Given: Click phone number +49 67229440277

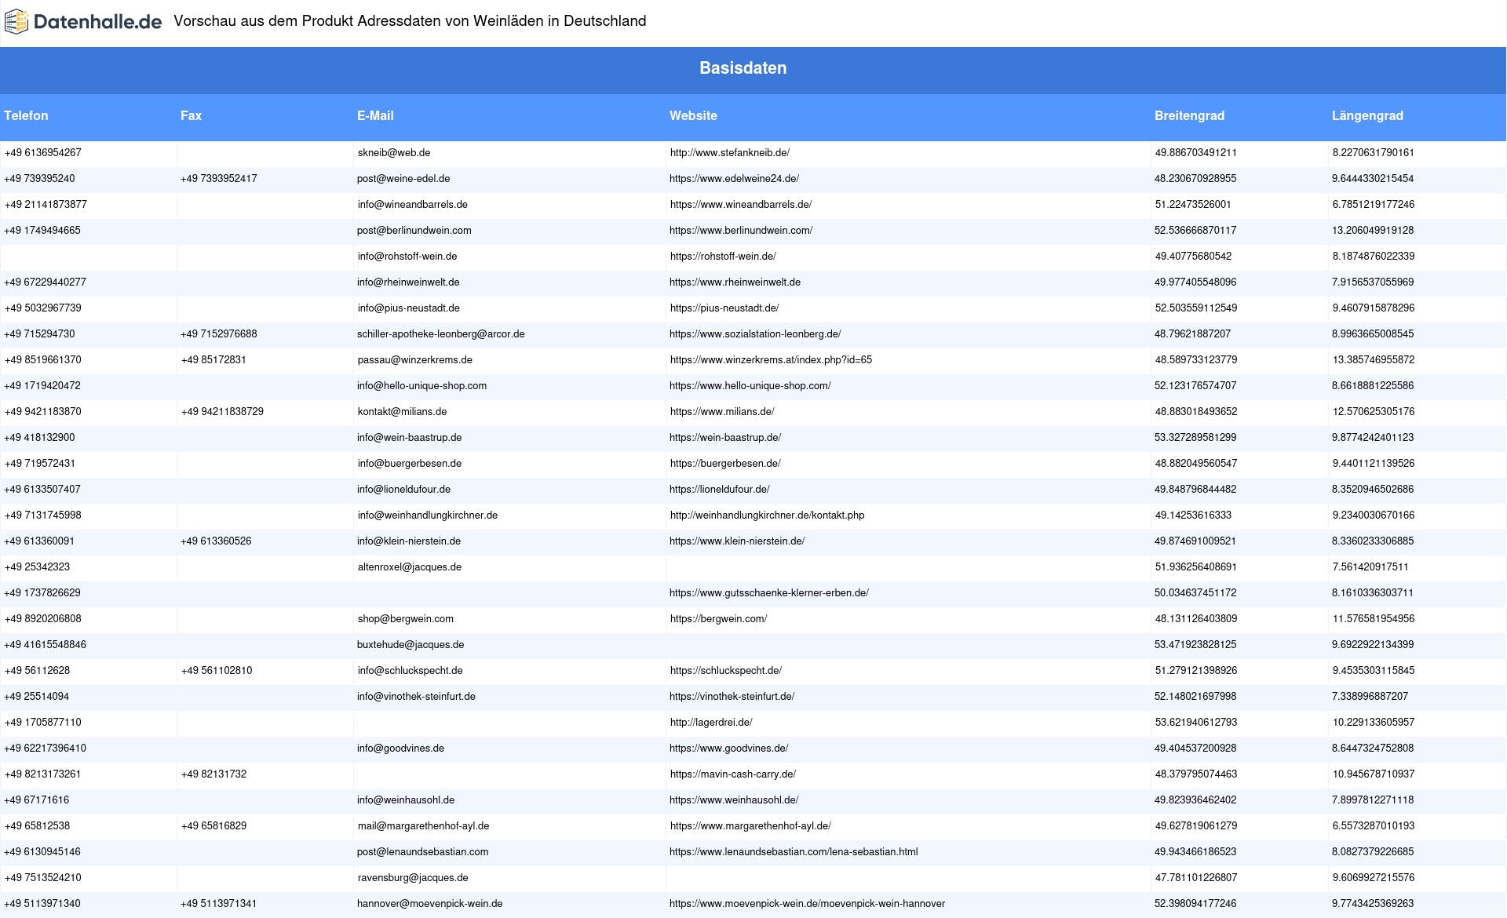Looking at the screenshot, I should [45, 282].
